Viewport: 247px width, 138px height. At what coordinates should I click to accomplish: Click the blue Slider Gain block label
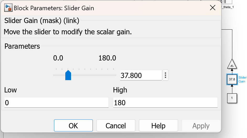pyautogui.click(x=243, y=79)
